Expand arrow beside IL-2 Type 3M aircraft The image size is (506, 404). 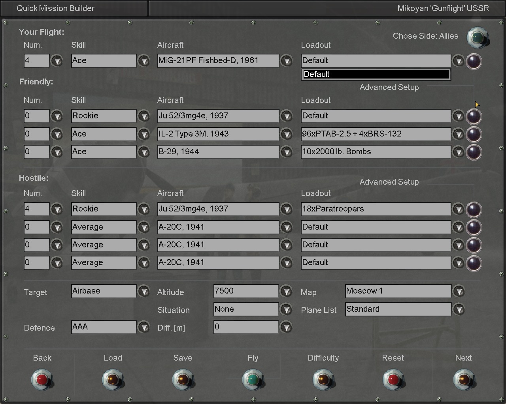[x=286, y=134]
